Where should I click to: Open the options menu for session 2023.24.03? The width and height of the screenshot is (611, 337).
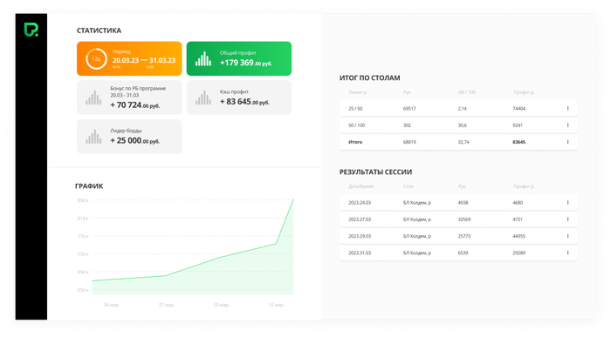pos(567,203)
